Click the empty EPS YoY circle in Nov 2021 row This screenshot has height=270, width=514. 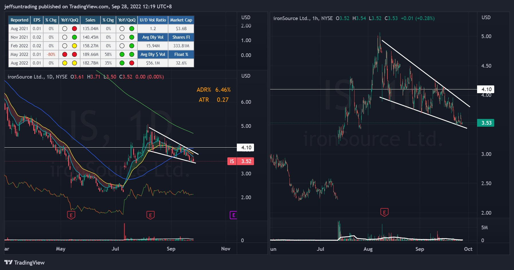(x=65, y=37)
